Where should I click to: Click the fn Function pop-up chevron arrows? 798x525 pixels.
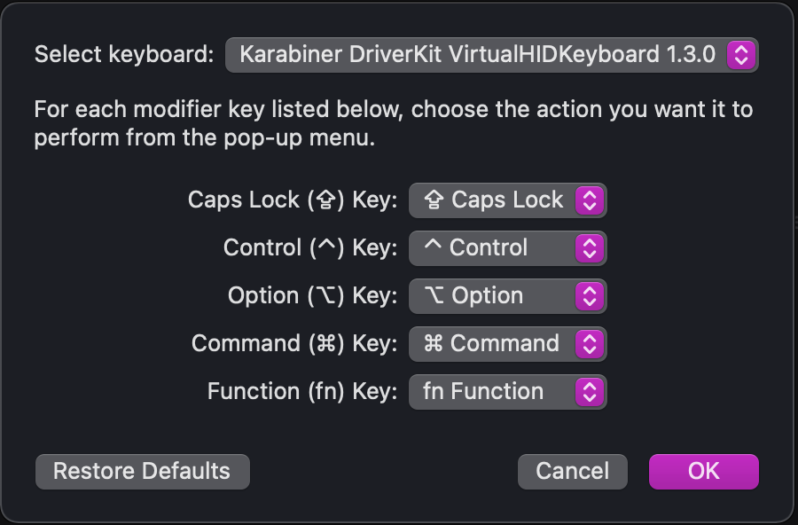[590, 392]
